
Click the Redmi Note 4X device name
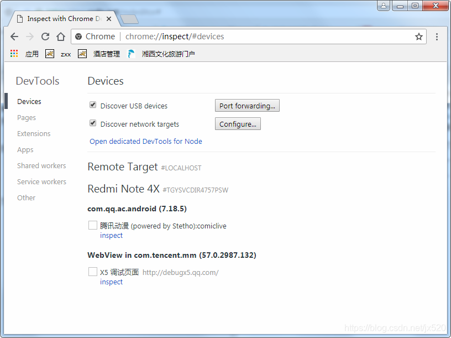(x=123, y=189)
